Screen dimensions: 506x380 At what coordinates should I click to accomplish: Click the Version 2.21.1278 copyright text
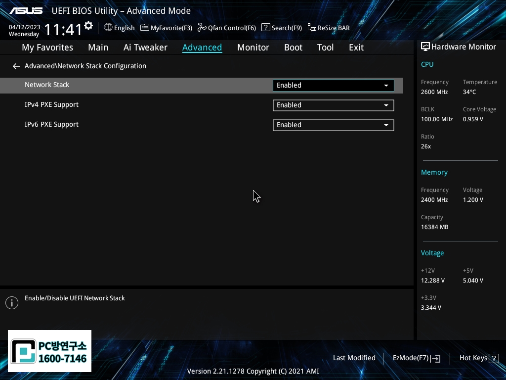pos(253,371)
